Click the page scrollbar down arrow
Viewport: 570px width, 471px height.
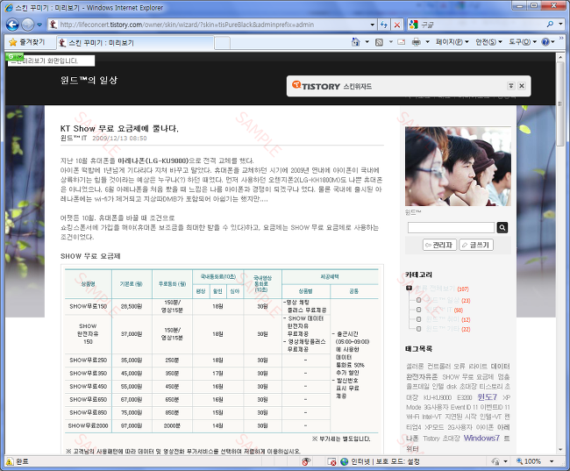coord(560,450)
